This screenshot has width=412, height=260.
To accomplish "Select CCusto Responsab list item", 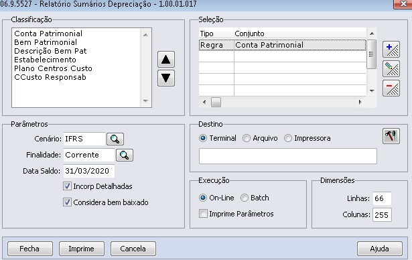I will tap(50, 77).
